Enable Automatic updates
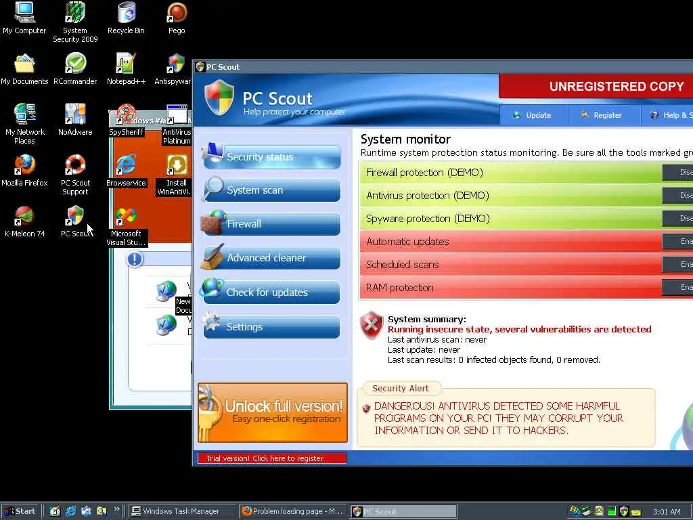Viewport: 693px width, 520px height. (677, 242)
